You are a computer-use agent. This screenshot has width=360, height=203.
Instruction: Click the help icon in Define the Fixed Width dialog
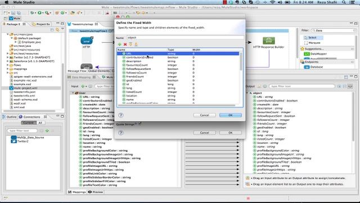121,115
